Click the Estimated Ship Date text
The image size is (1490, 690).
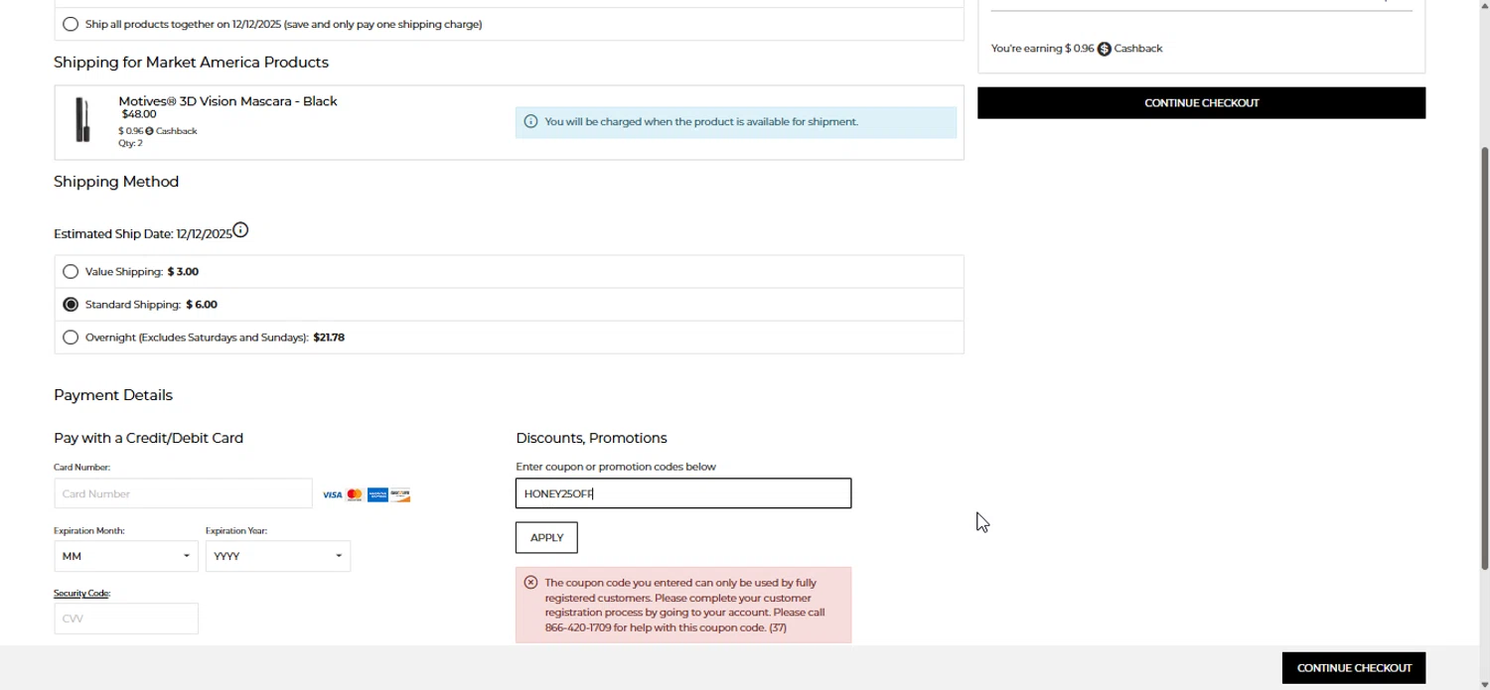click(x=143, y=234)
